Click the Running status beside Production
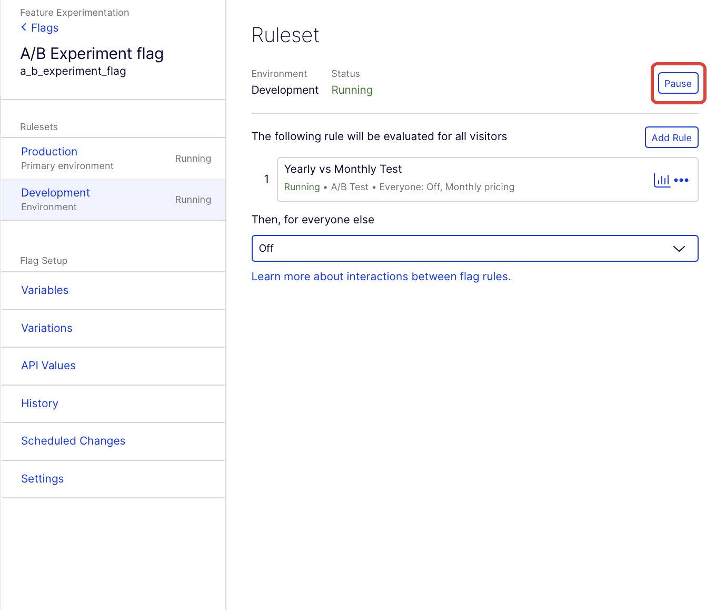This screenshot has width=716, height=610. pyautogui.click(x=193, y=159)
